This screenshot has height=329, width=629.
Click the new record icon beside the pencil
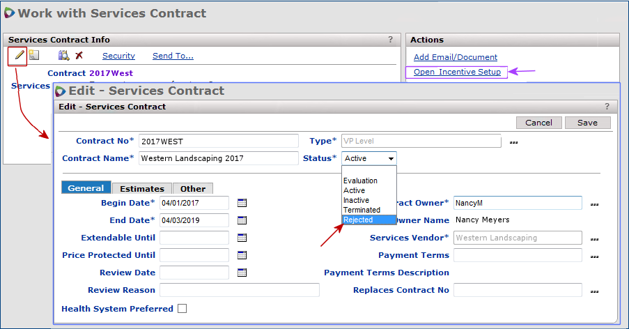(x=33, y=56)
